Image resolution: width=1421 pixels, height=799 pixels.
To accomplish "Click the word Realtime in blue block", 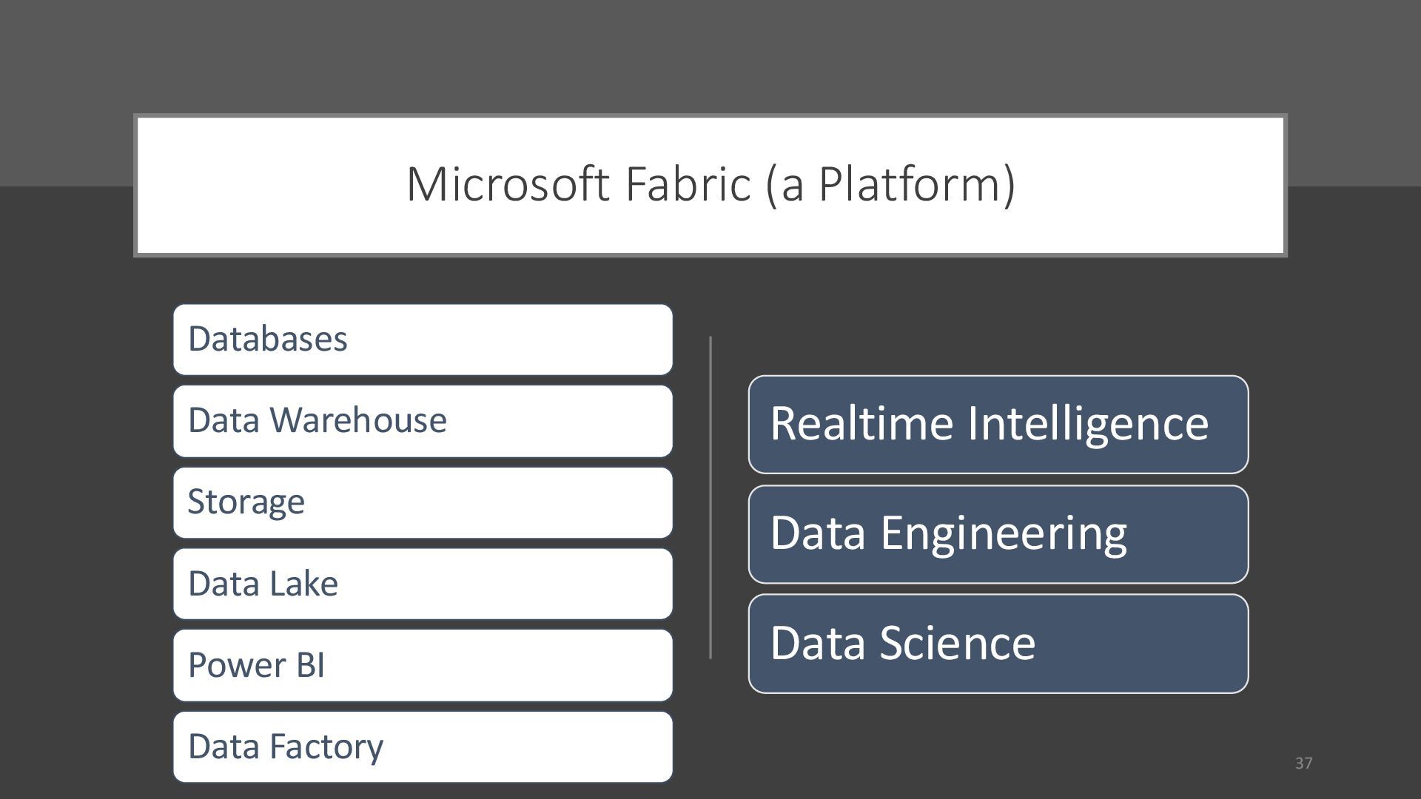I will click(861, 423).
